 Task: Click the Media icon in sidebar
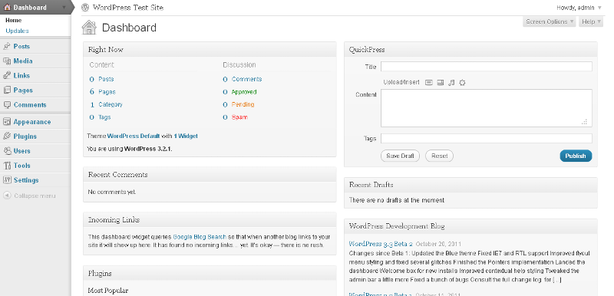[7, 61]
